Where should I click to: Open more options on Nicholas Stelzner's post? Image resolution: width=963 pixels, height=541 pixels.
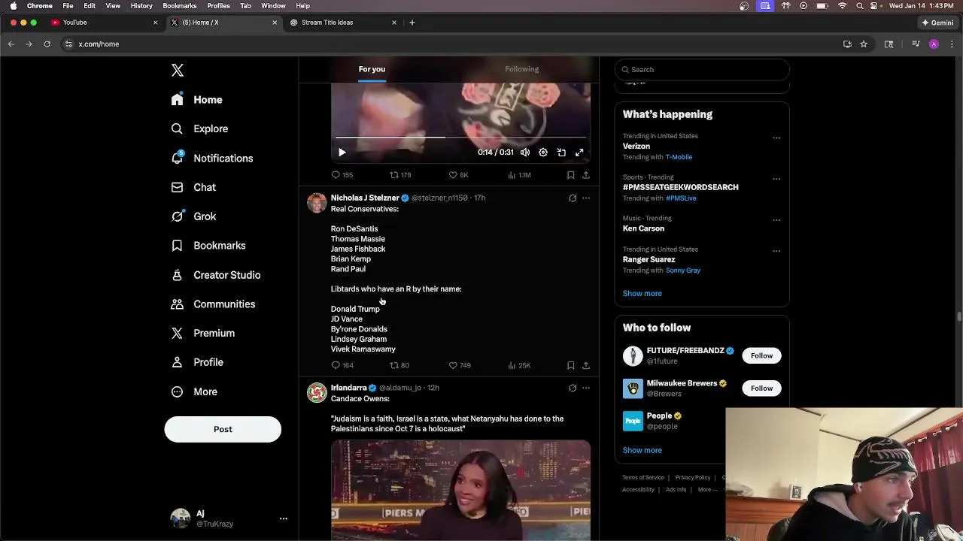(586, 198)
